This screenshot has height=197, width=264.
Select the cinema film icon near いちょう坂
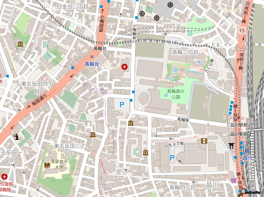pos(204,141)
